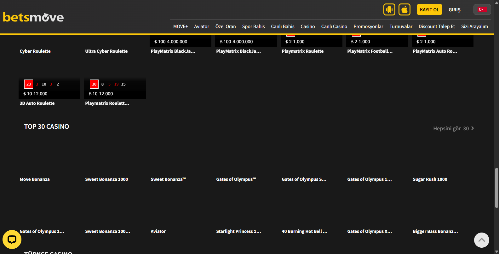Click the GİRİŞ login button
This screenshot has width=499, height=254.
tap(454, 10)
